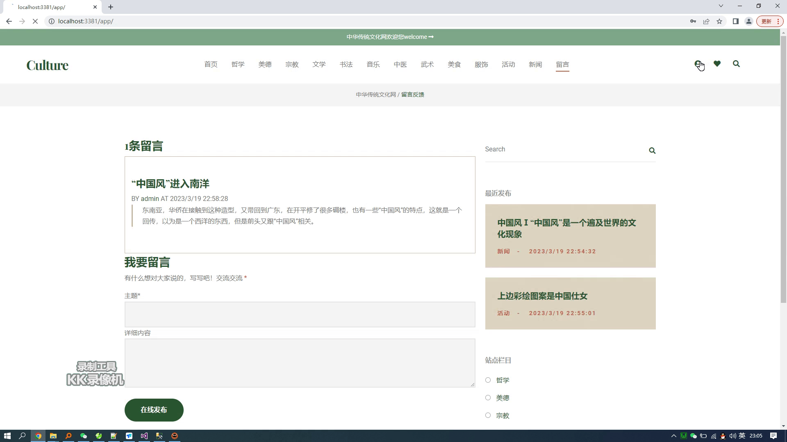This screenshot has height=442, width=787.
Task: Open the 文学 nav item
Action: click(319, 65)
